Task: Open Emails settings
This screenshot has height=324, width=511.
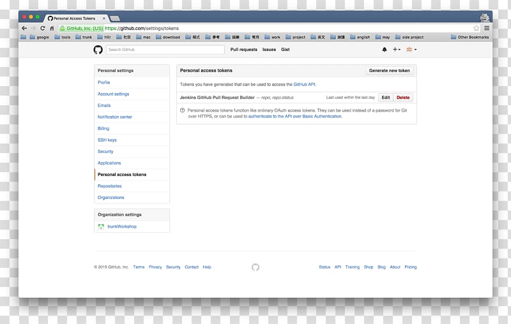Action: tap(104, 105)
